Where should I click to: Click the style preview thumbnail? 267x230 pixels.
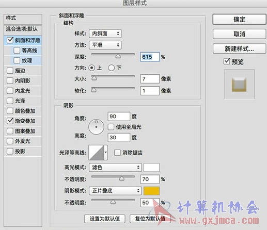click(x=239, y=84)
